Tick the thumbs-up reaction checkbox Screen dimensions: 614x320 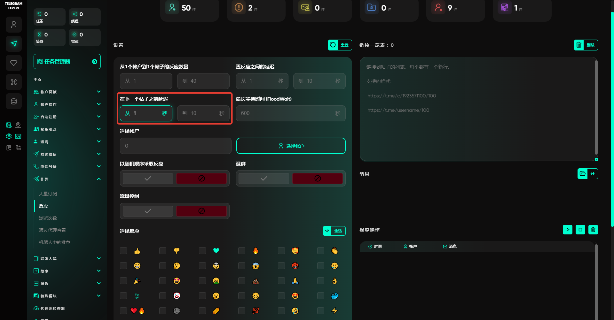coord(123,251)
